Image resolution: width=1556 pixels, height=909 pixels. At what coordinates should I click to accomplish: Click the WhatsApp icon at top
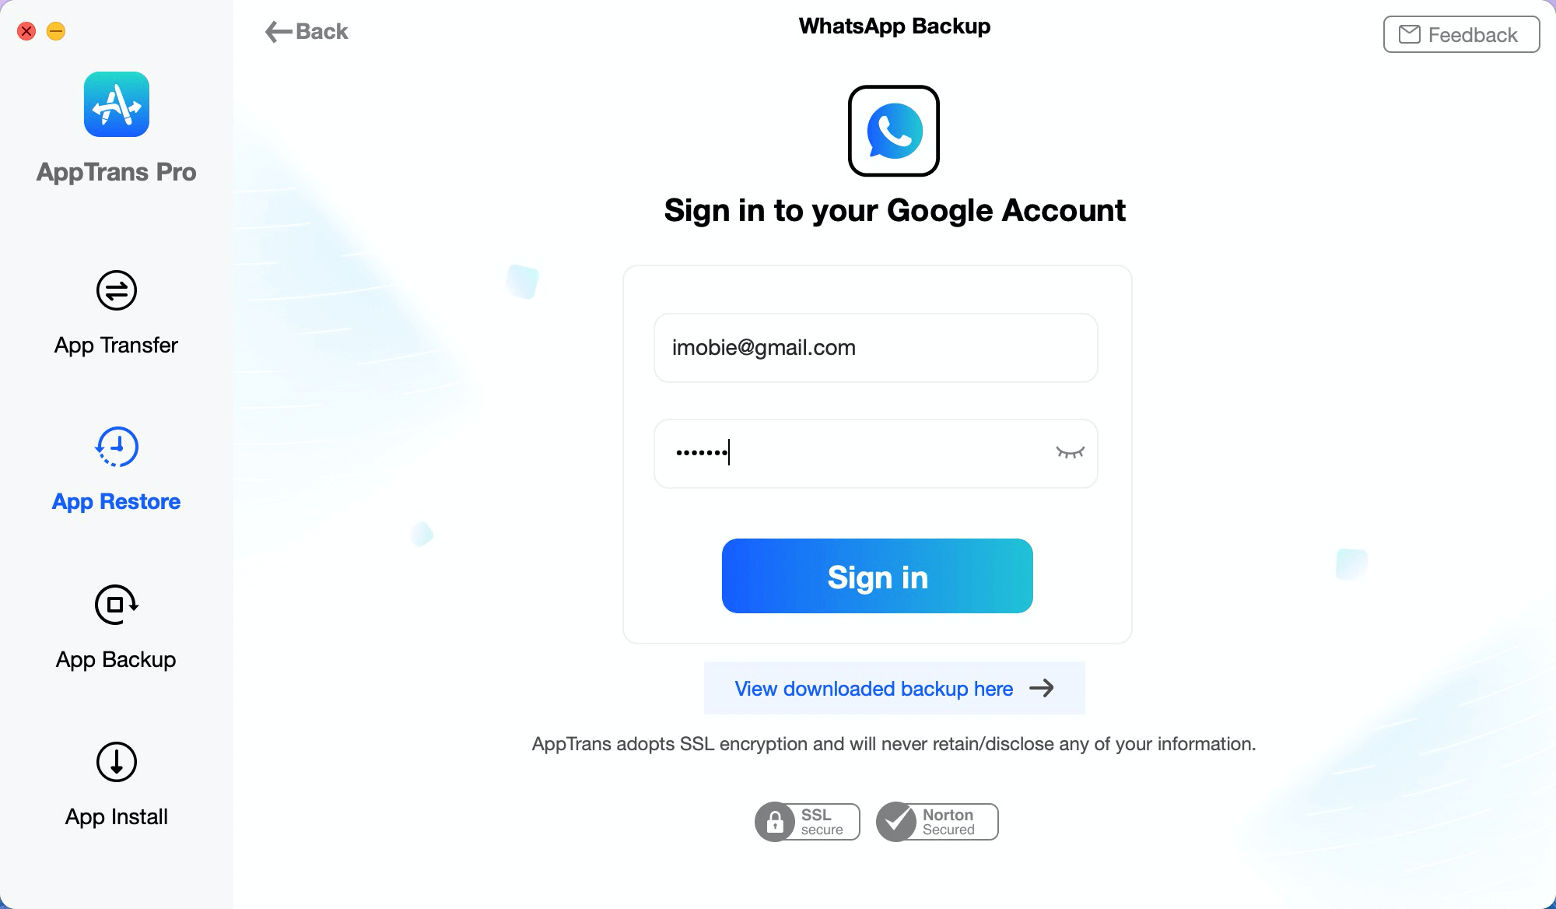point(894,131)
